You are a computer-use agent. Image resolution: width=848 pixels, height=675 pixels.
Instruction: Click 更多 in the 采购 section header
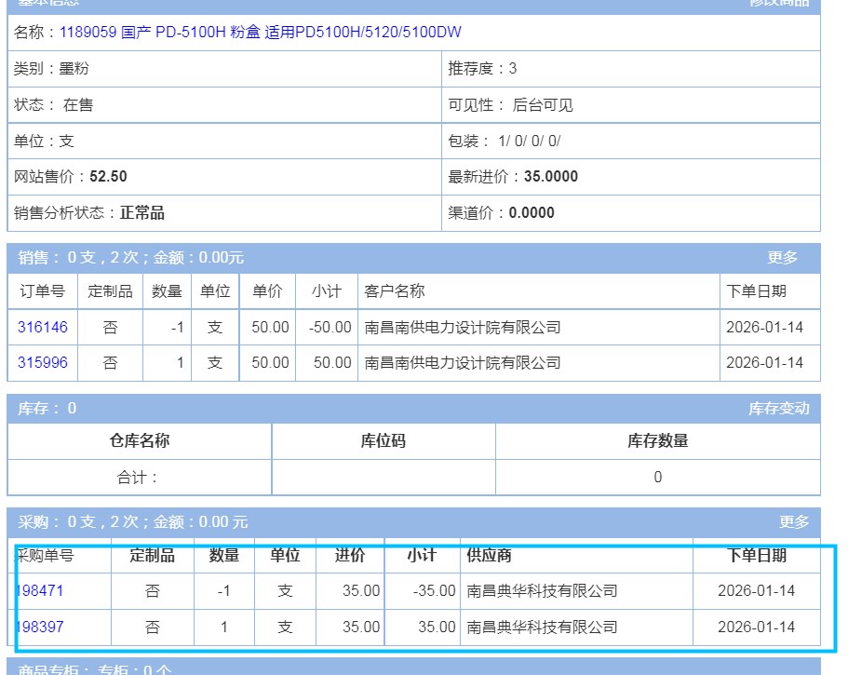pyautogui.click(x=793, y=522)
